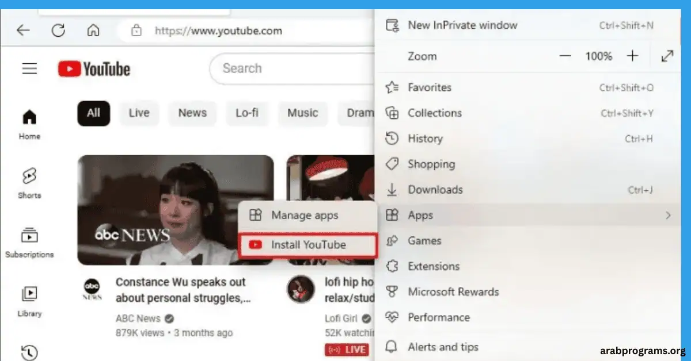This screenshot has height=361, width=691.
Task: Choose Install YouTube in the submenu
Action: point(307,245)
